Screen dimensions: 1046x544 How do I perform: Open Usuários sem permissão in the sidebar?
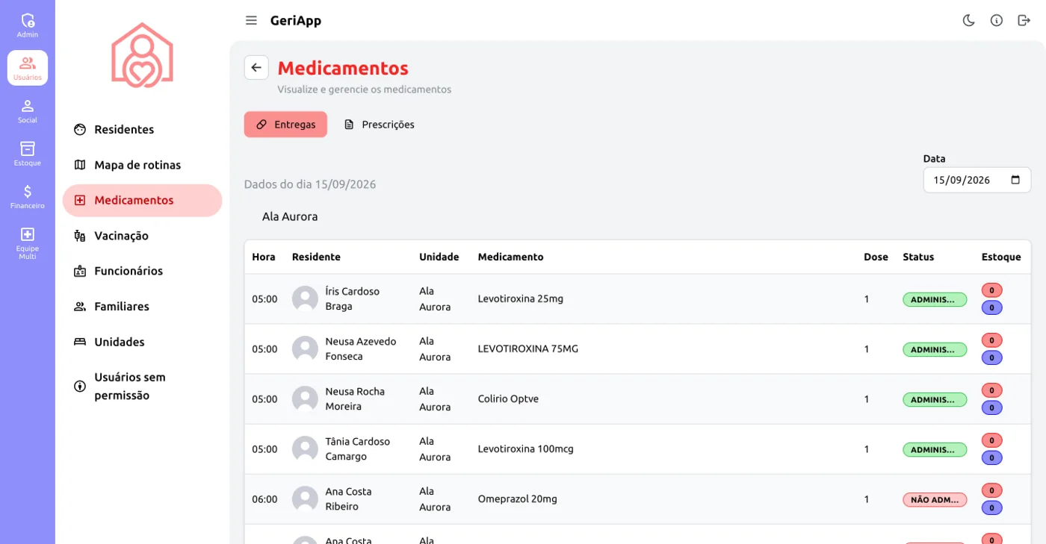143,387
